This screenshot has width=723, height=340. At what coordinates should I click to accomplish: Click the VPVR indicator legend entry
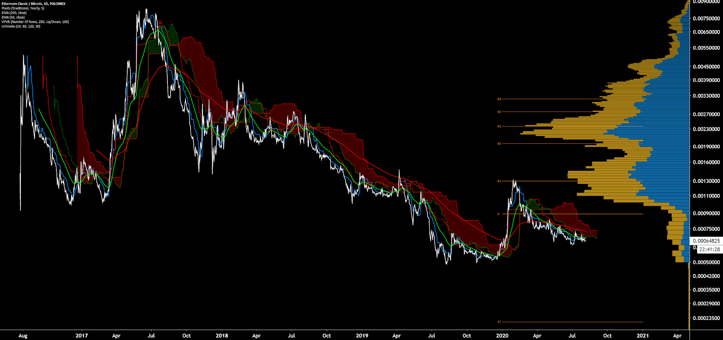tap(35, 22)
